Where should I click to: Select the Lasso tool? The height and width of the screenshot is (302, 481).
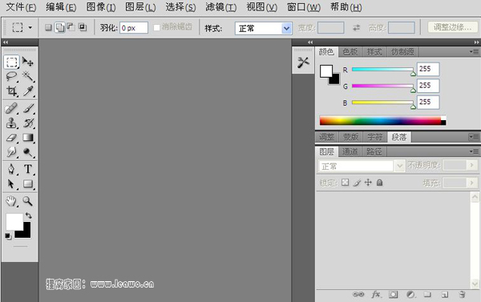coord(11,76)
